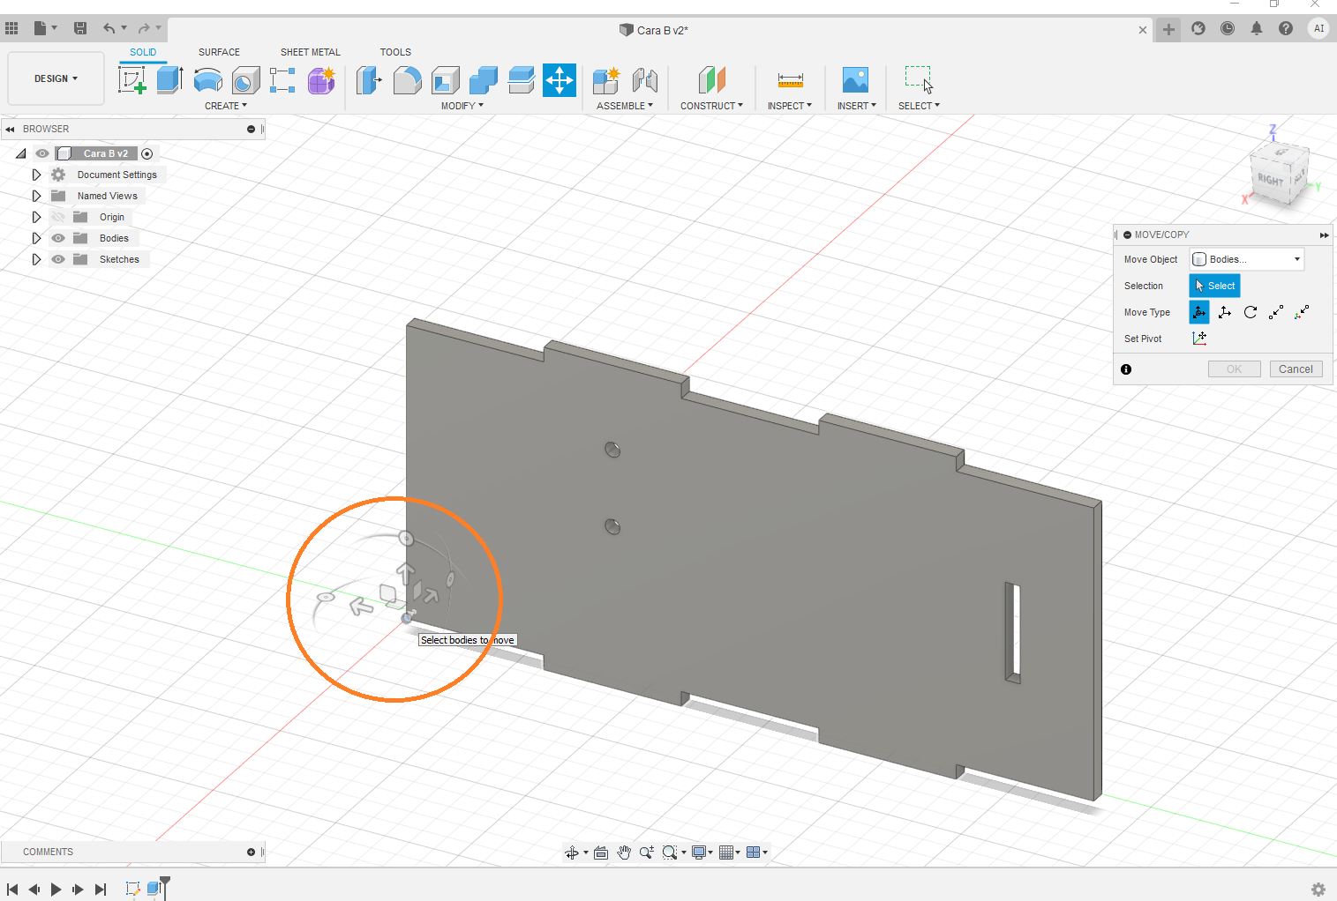Open the ASSEMBLE menu

625,106
